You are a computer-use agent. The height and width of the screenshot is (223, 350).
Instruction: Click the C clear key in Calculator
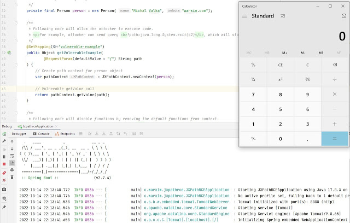[307, 65]
